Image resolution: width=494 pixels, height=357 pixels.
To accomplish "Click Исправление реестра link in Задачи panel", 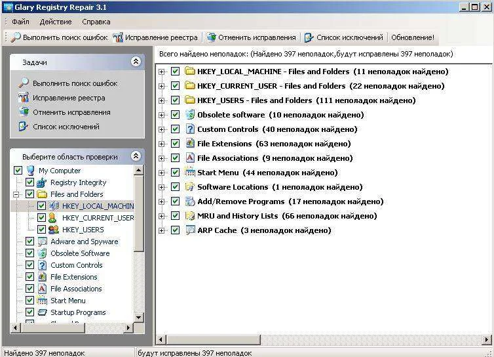I will coord(69,98).
